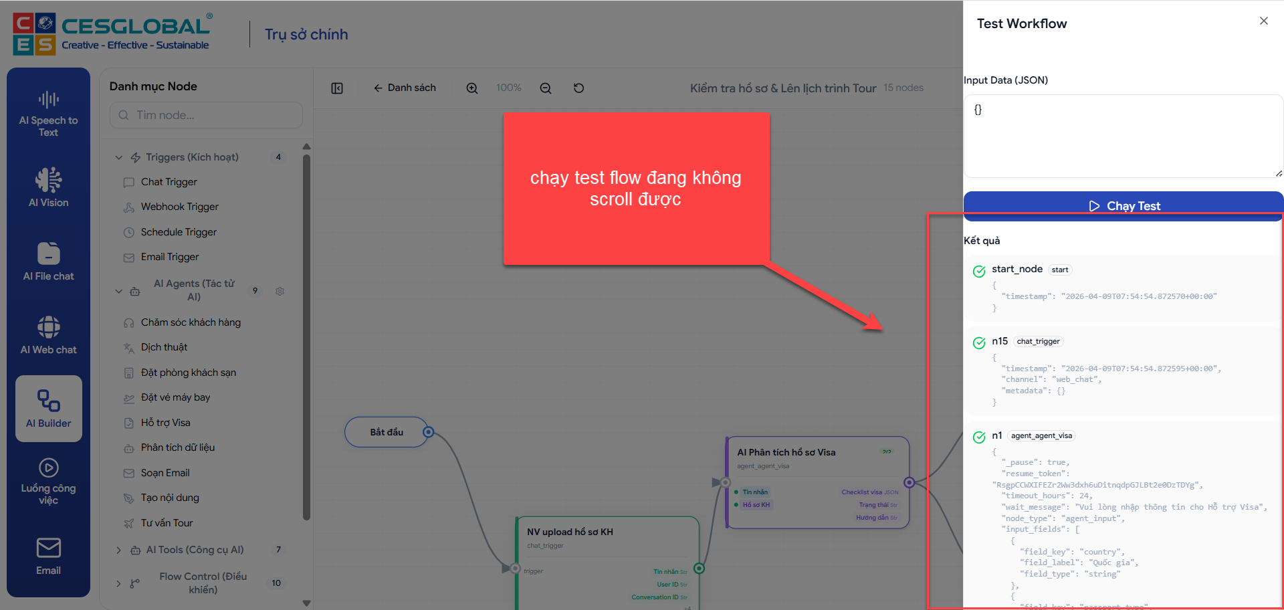This screenshot has height=610, width=1284.
Task: Expand the AI Tools (Công cụ AI) group
Action: click(x=119, y=550)
